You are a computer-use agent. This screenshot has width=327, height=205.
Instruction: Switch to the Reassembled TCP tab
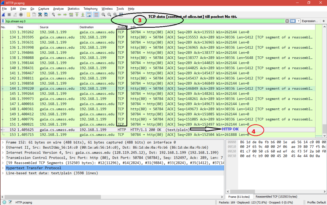(x=276, y=197)
